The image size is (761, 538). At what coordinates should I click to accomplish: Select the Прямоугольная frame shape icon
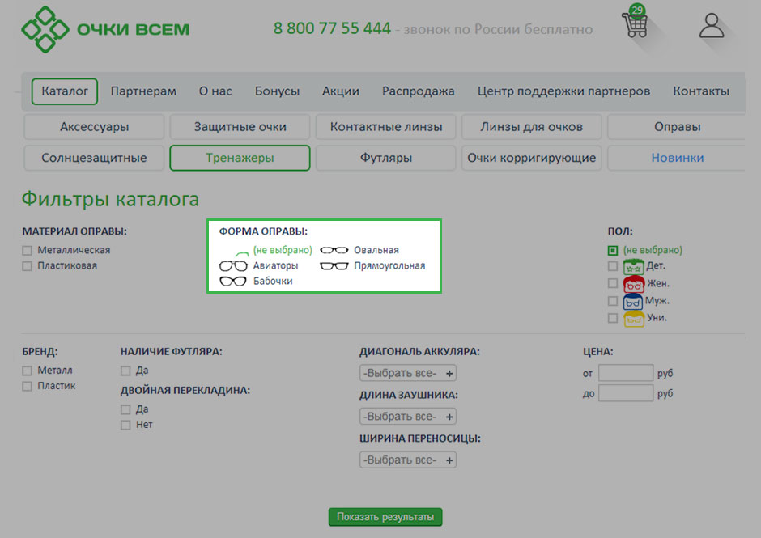[334, 265]
